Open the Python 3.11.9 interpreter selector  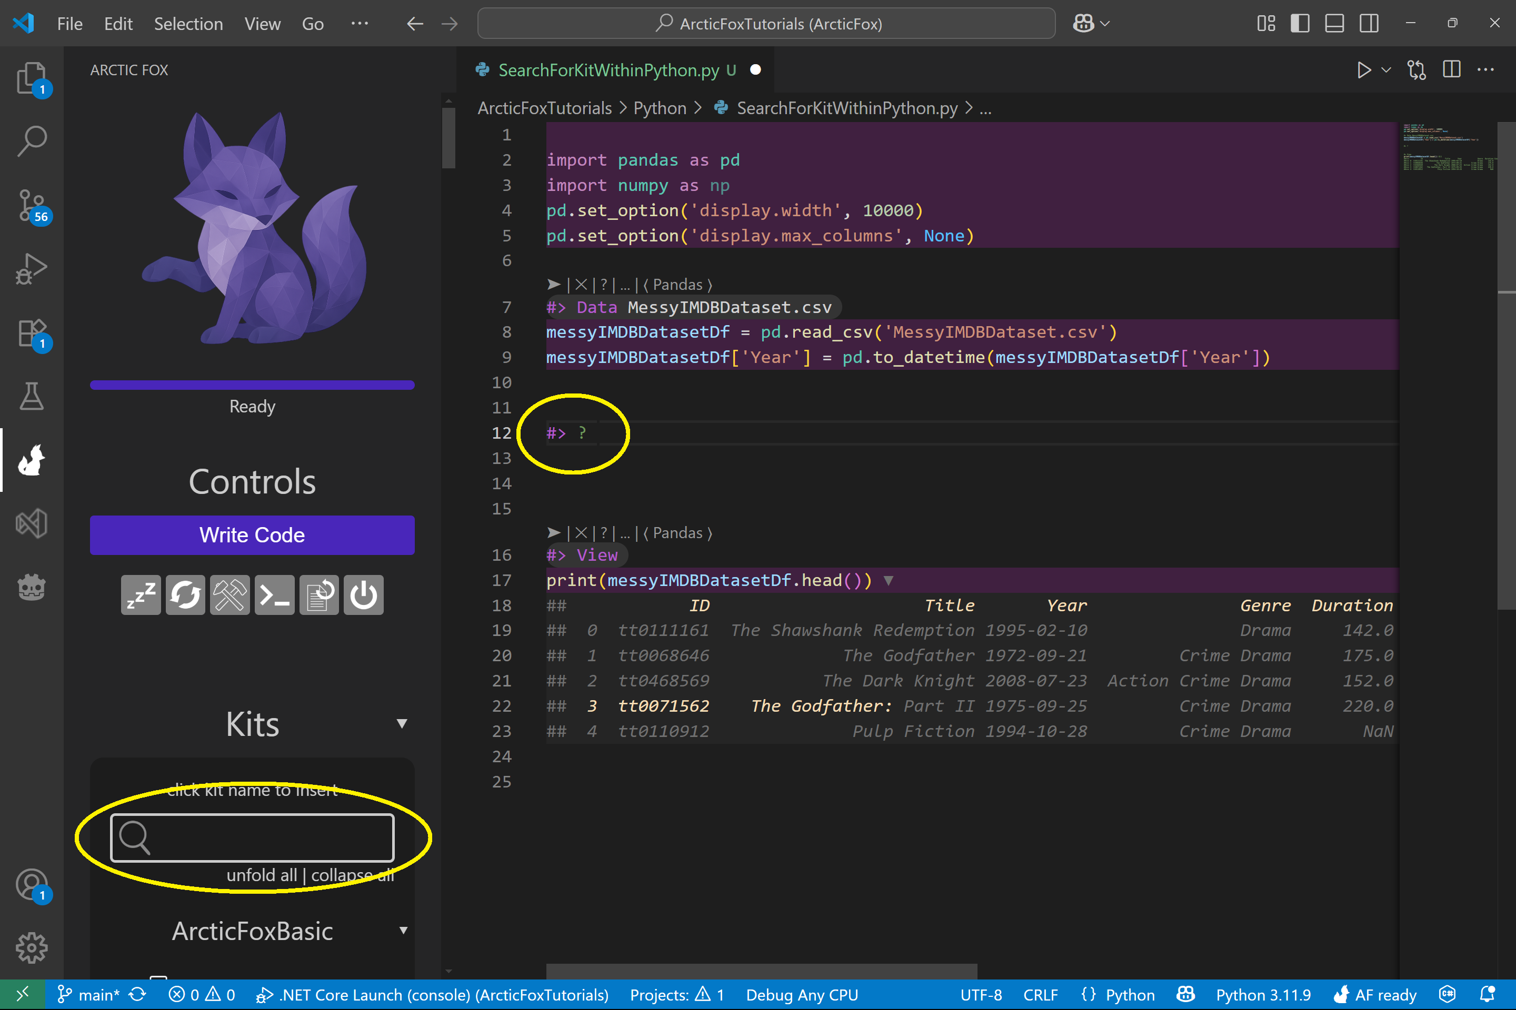click(1263, 995)
